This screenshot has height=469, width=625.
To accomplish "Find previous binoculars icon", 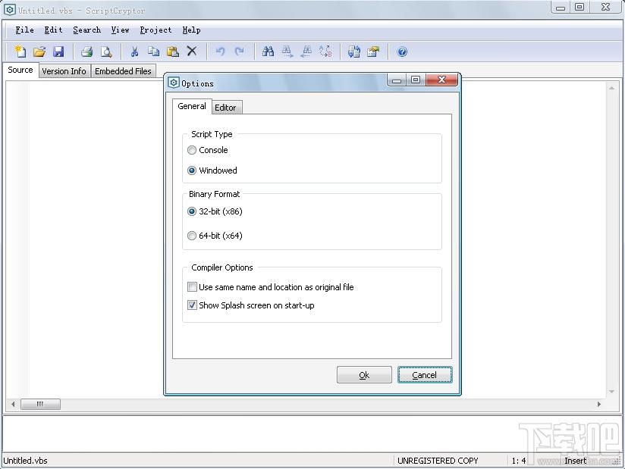I will (306, 52).
